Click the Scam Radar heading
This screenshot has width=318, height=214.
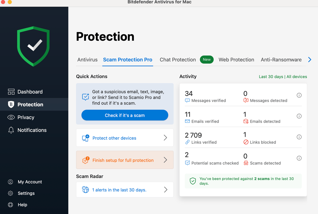tap(90, 176)
